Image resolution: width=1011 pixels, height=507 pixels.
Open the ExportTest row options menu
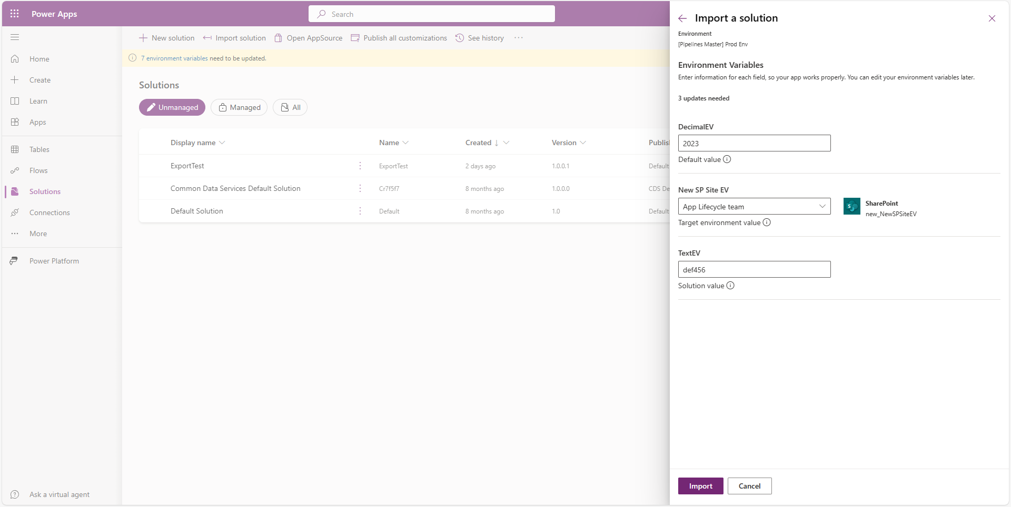point(360,166)
